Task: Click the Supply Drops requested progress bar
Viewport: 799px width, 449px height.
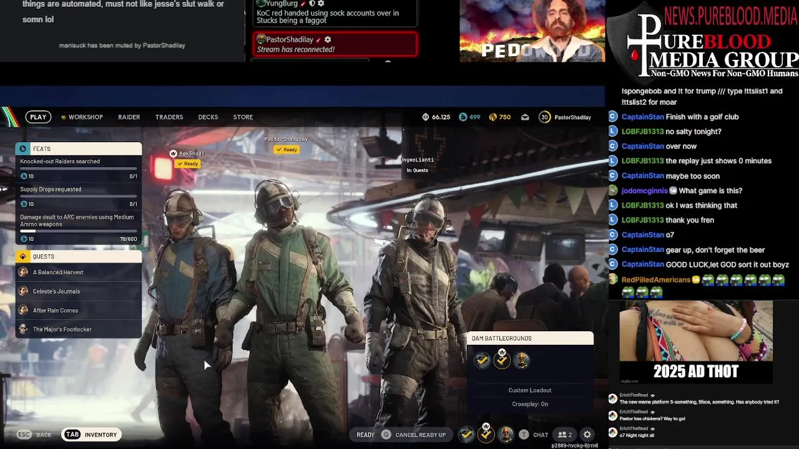Action: pyautogui.click(x=79, y=196)
